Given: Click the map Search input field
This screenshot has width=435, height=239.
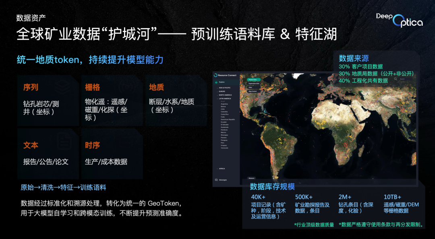Looking at the screenshot, I should [x=404, y=79].
